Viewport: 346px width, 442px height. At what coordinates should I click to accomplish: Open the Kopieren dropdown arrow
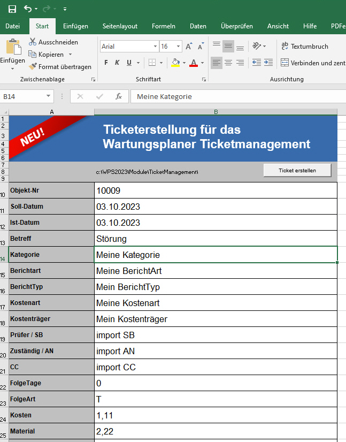point(71,55)
